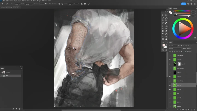Image resolution: width=197 pixels, height=111 pixels.
Task: Toggle the Show Mesh checkbox
Action: 45,4
